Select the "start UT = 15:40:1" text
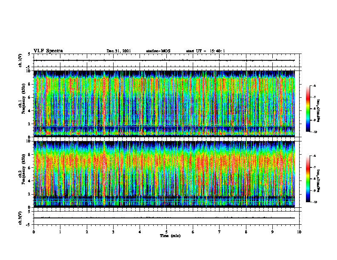This screenshot has width=337, height=260. pyautogui.click(x=206, y=51)
